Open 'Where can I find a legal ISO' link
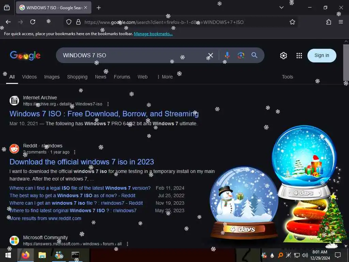349x262 pixels. pyautogui.click(x=80, y=188)
